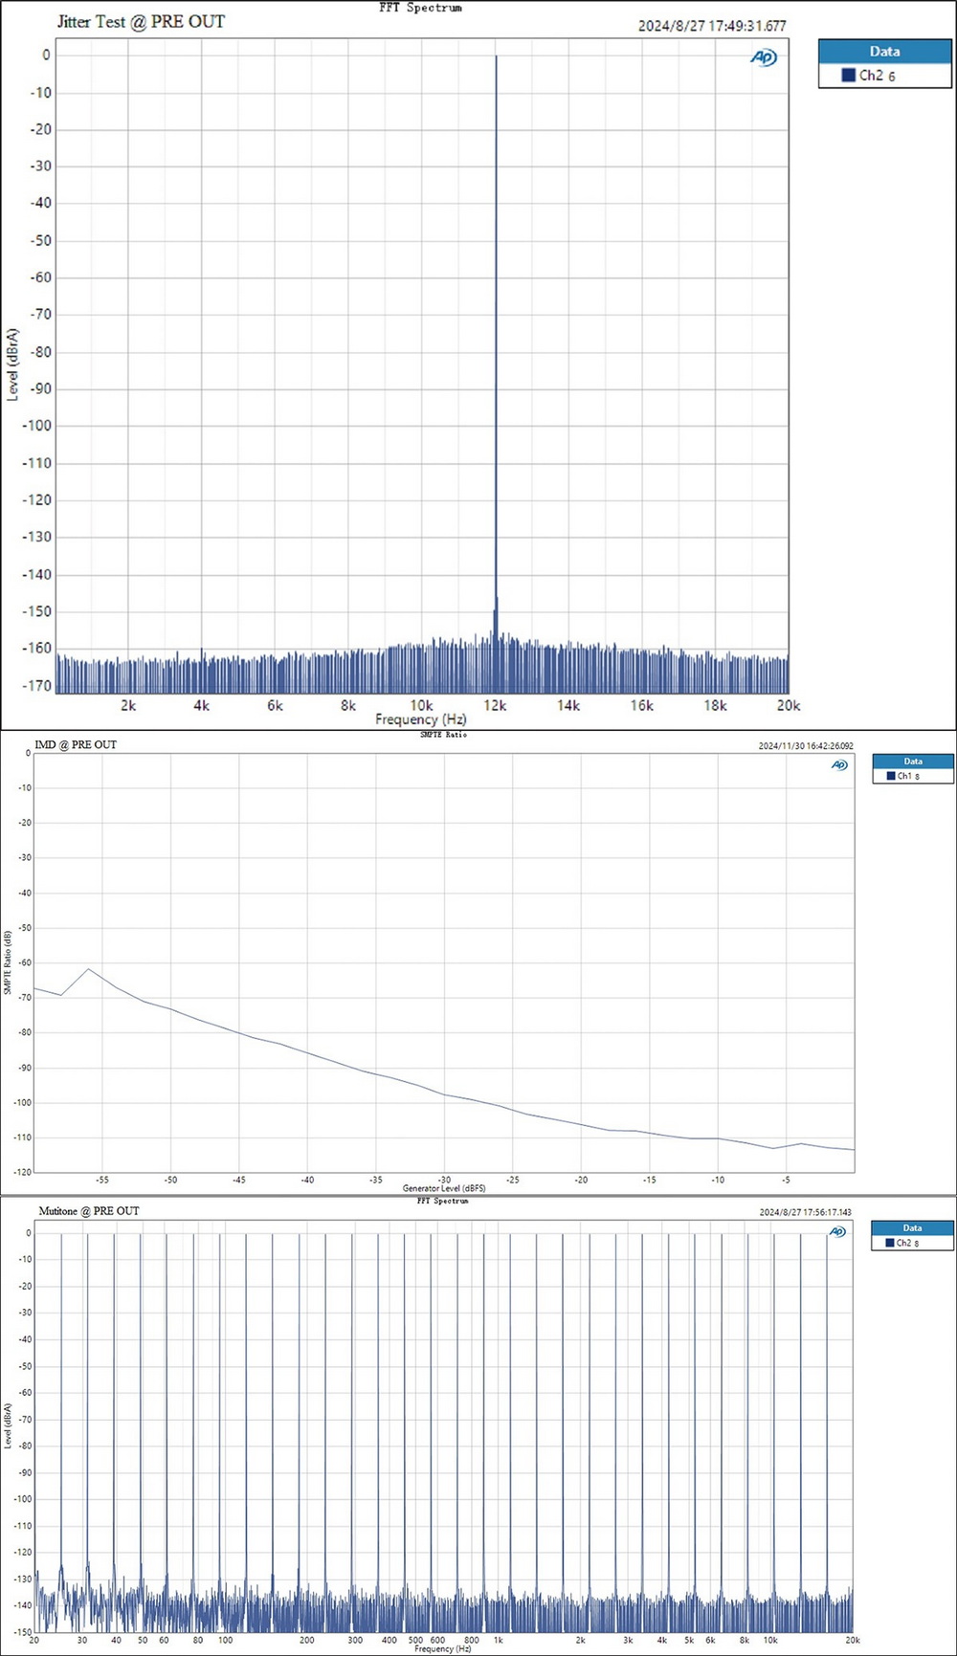957x1656 pixels.
Task: Click the AP logo in Mutitone graph
Action: 837,1231
